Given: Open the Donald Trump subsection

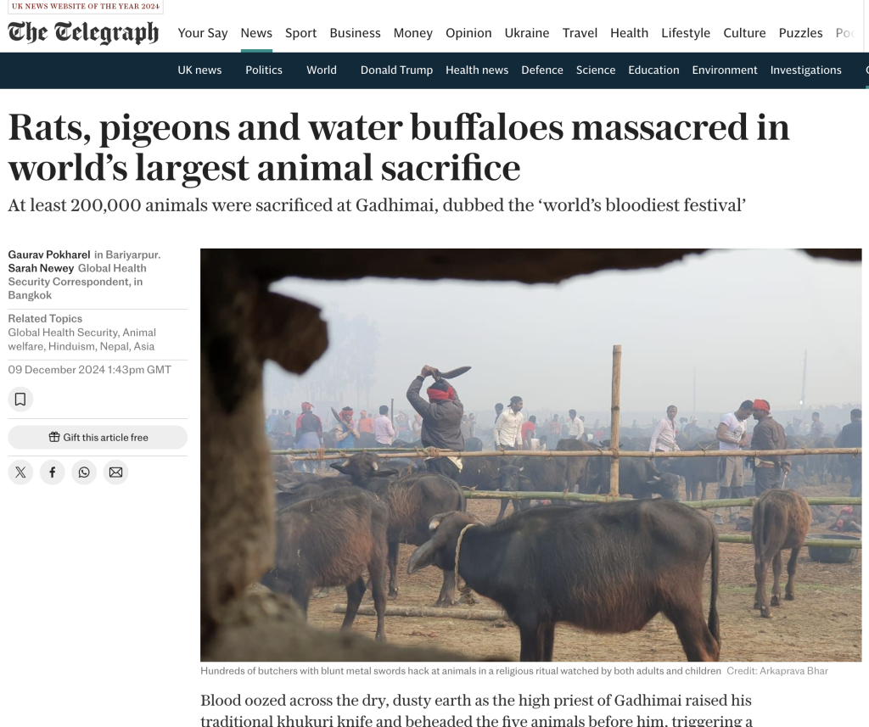Looking at the screenshot, I should click(x=397, y=70).
